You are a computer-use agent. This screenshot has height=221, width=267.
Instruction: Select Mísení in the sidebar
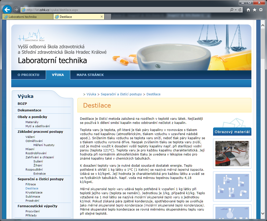(x=30, y=149)
